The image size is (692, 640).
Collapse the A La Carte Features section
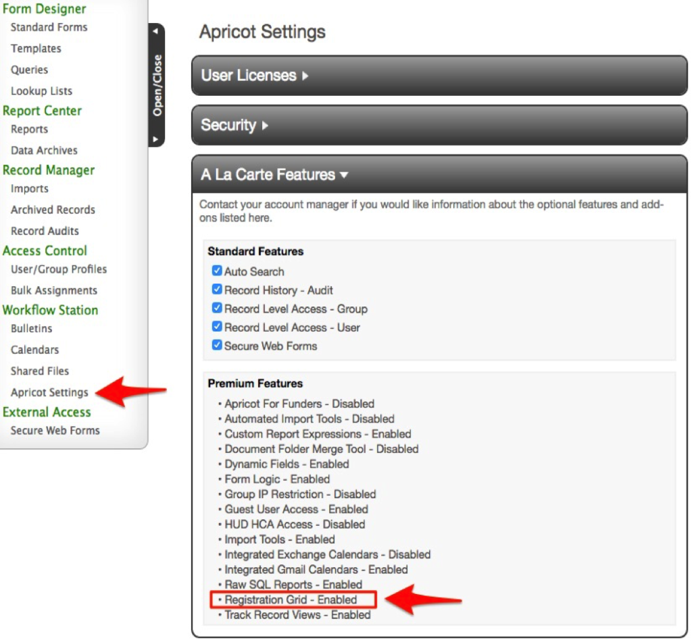pyautogui.click(x=273, y=174)
